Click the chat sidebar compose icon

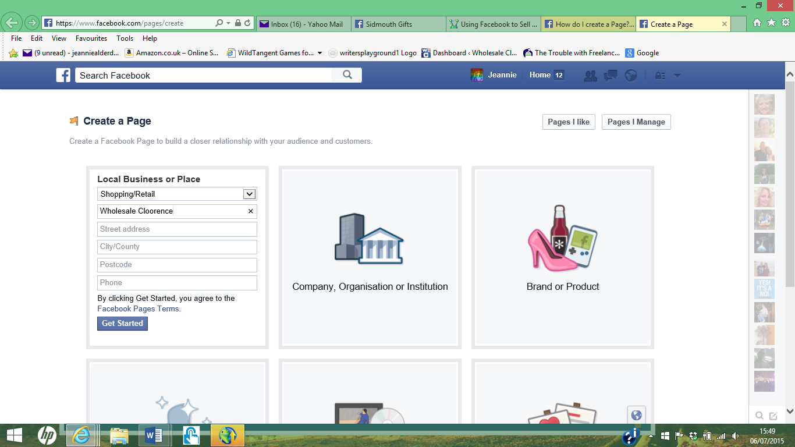[x=773, y=416]
